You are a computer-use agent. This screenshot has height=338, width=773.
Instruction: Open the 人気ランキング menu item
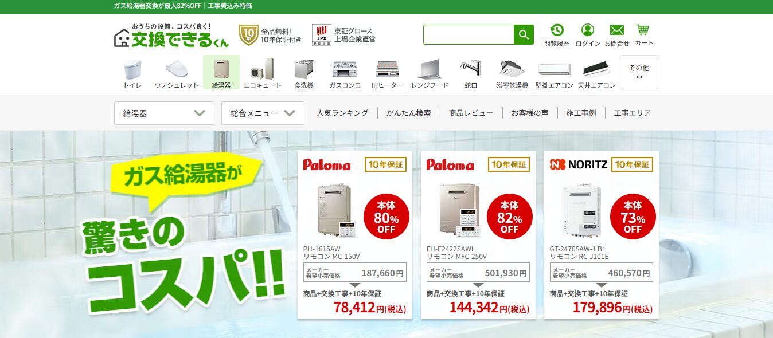[x=342, y=113]
